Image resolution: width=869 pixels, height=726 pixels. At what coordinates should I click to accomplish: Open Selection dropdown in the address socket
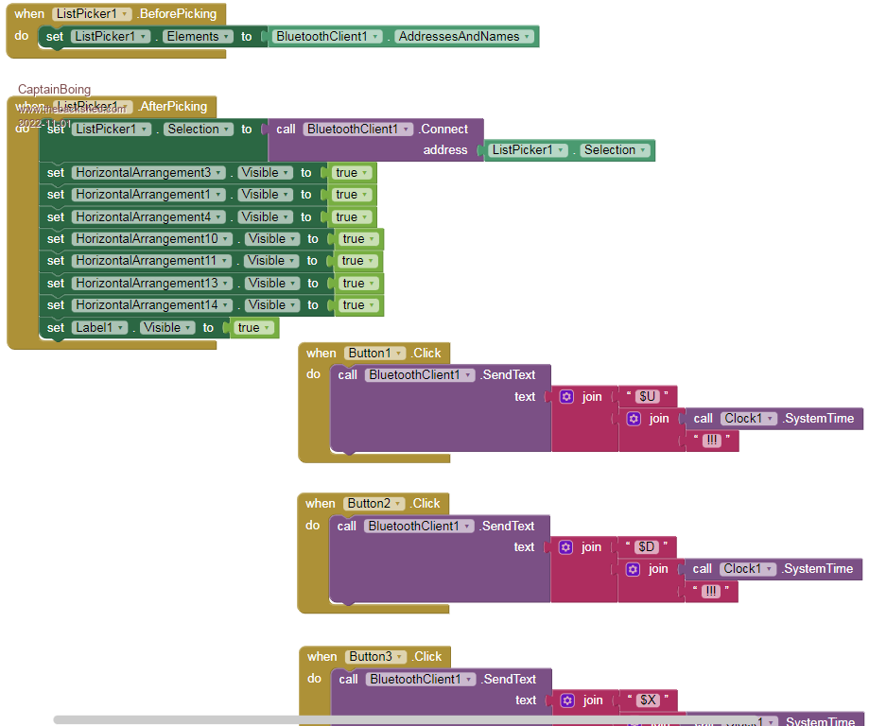click(x=643, y=150)
